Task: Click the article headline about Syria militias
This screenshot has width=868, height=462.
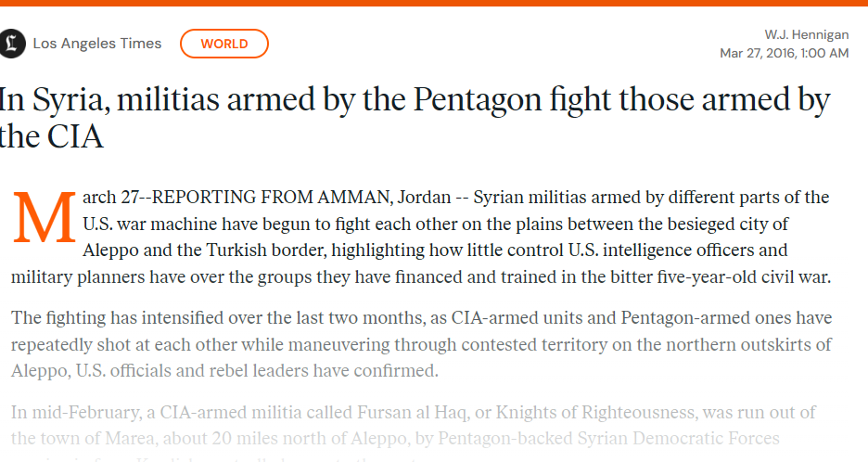Action: pyautogui.click(x=415, y=117)
